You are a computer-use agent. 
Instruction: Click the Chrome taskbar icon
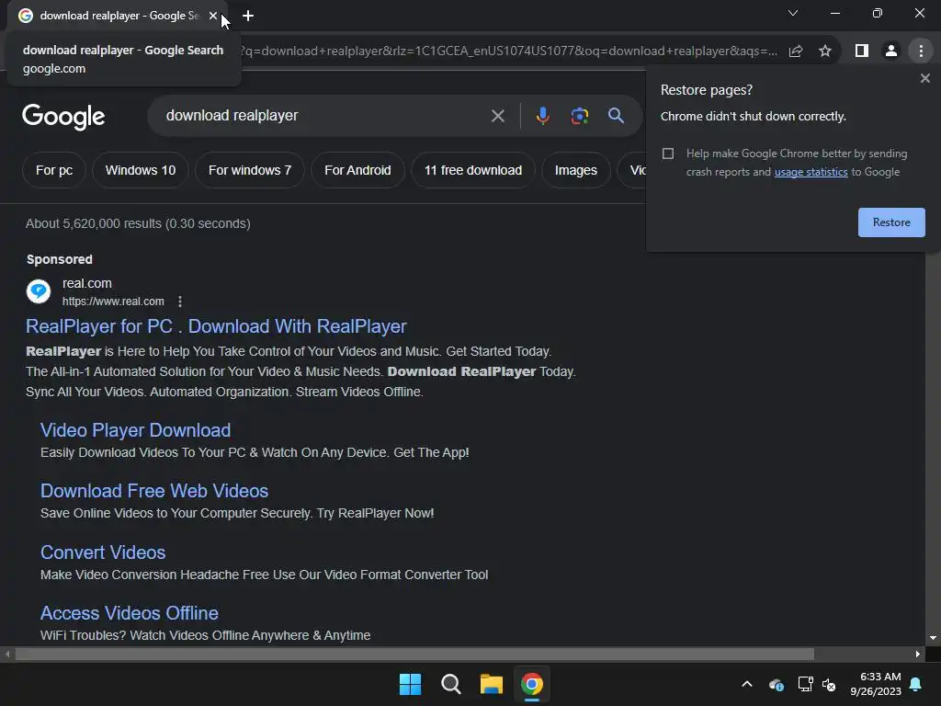coord(532,684)
